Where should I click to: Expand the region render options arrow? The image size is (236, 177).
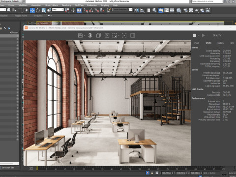119,35
